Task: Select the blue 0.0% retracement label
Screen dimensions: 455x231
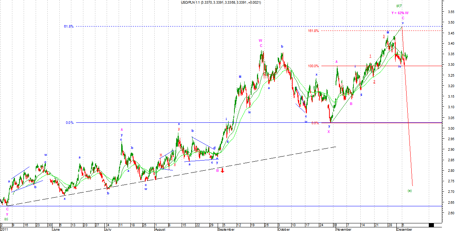Action: pyautogui.click(x=70, y=123)
